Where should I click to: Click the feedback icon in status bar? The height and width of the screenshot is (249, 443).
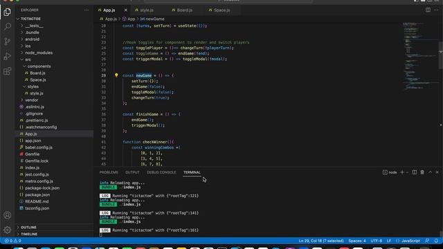pos(427,241)
